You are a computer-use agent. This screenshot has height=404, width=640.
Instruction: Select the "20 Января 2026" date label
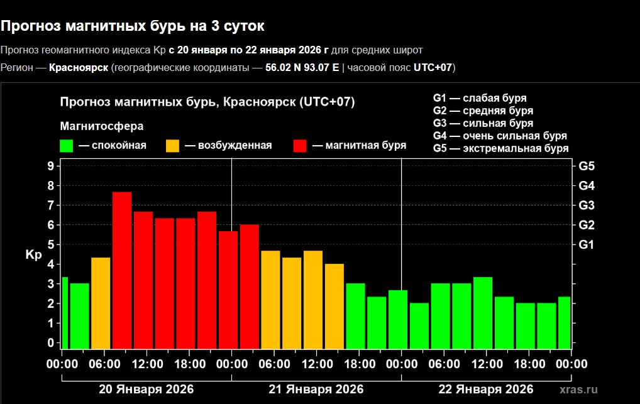[x=146, y=388]
